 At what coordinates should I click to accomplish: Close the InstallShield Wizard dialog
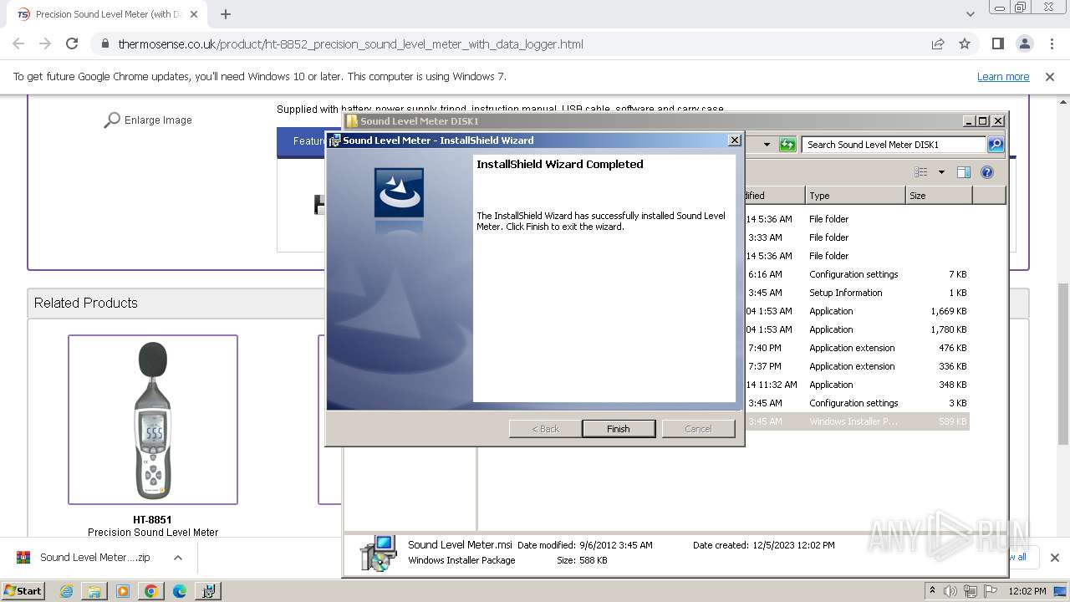(734, 140)
